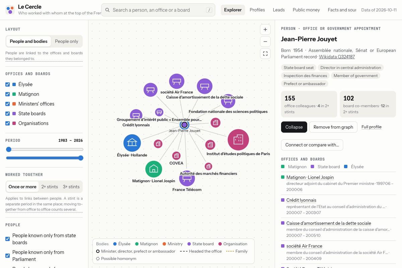Select the France Télécom node
This screenshot has width=402, height=268.
pos(187,179)
